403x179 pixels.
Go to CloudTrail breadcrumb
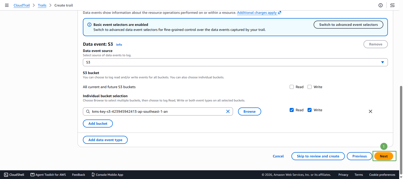pos(22,5)
